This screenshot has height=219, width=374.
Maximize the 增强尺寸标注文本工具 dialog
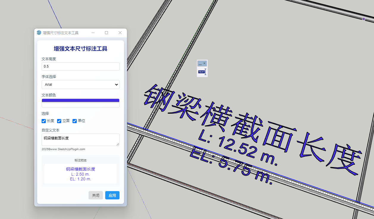click(x=106, y=33)
